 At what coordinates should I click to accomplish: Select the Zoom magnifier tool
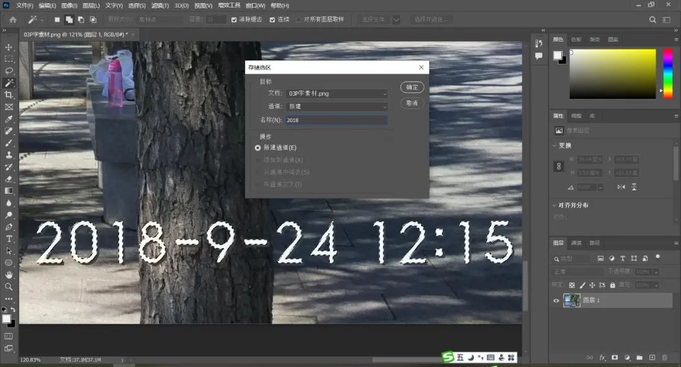coord(9,286)
